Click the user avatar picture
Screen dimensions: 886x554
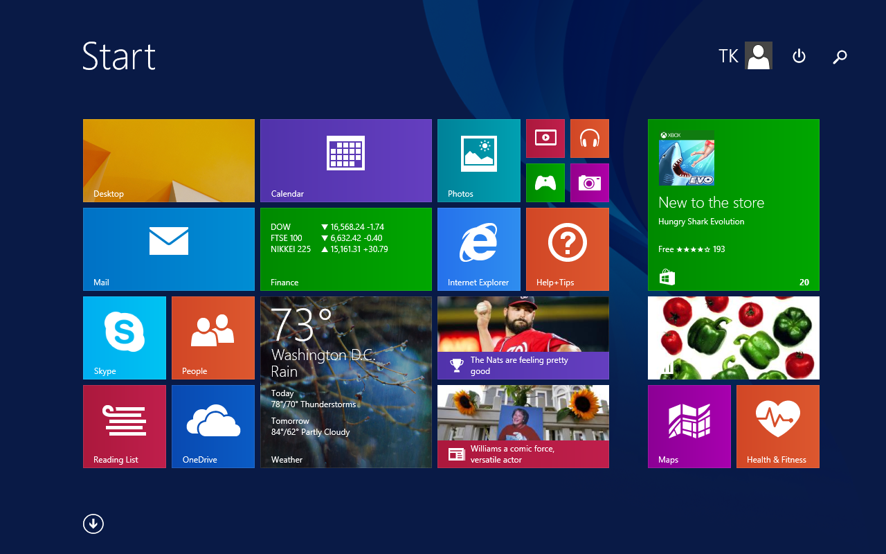coord(759,55)
